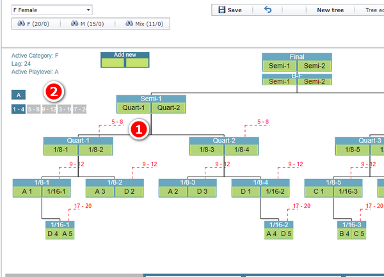Click the binoculars icon next to Mix (11/0)

point(129,24)
